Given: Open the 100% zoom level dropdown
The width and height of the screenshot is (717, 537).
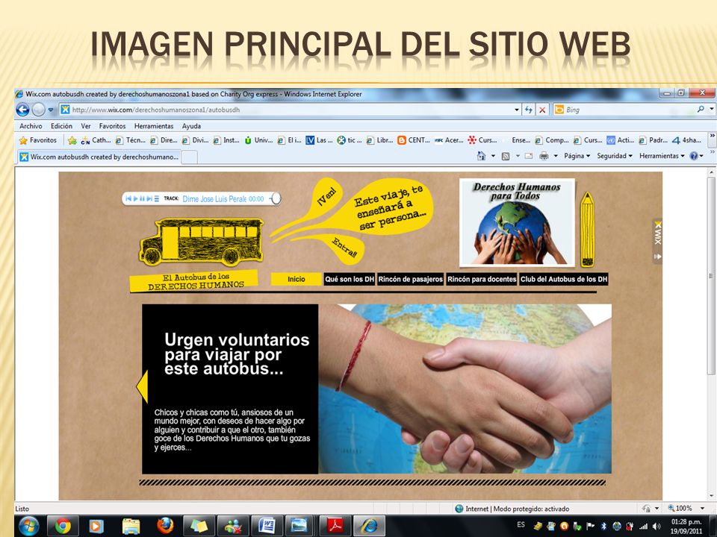Looking at the screenshot, I should coord(702,508).
